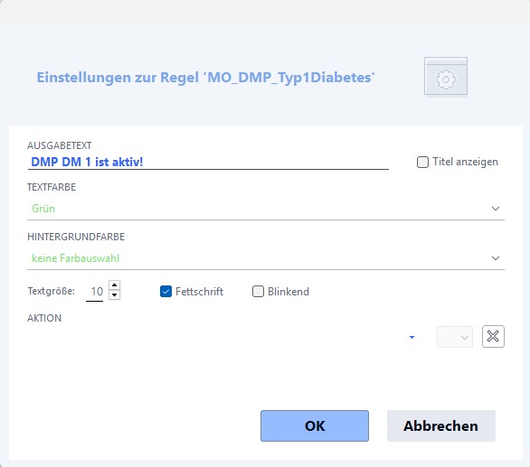The image size is (530, 467).
Task: Click the settings gear window icon
Action: (x=446, y=77)
